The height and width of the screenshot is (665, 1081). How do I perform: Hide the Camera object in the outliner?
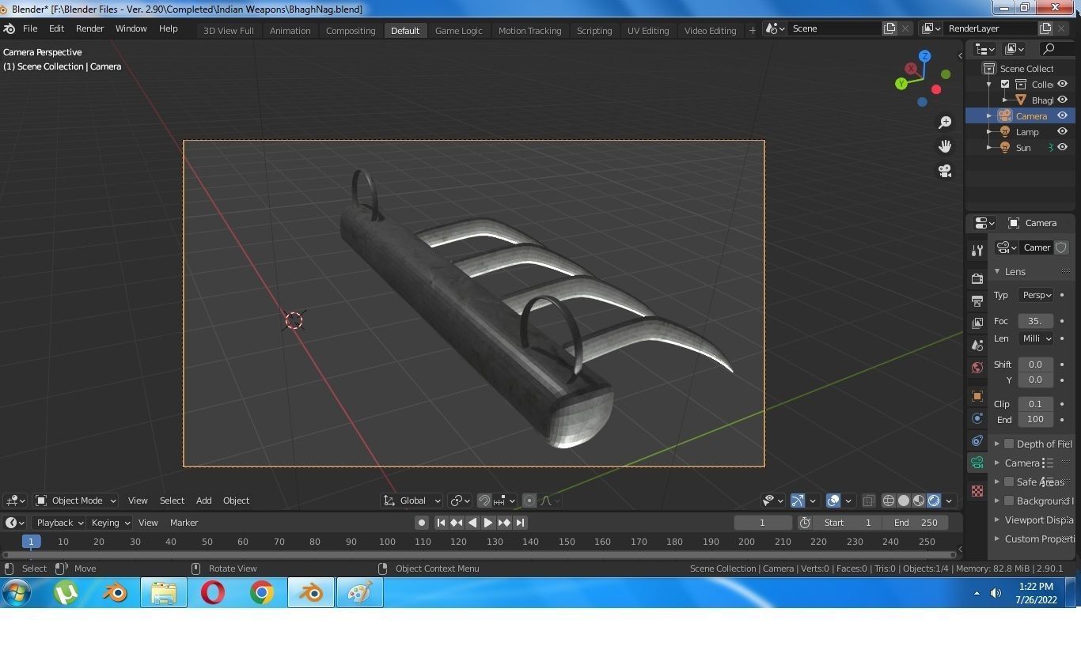[1062, 115]
